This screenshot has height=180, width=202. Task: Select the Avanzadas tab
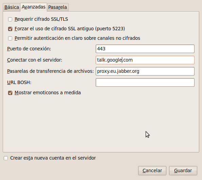point(34,7)
